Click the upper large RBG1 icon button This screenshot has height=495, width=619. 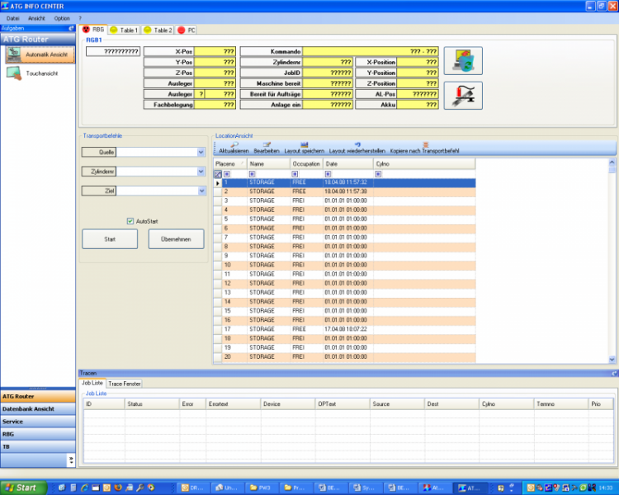(463, 61)
